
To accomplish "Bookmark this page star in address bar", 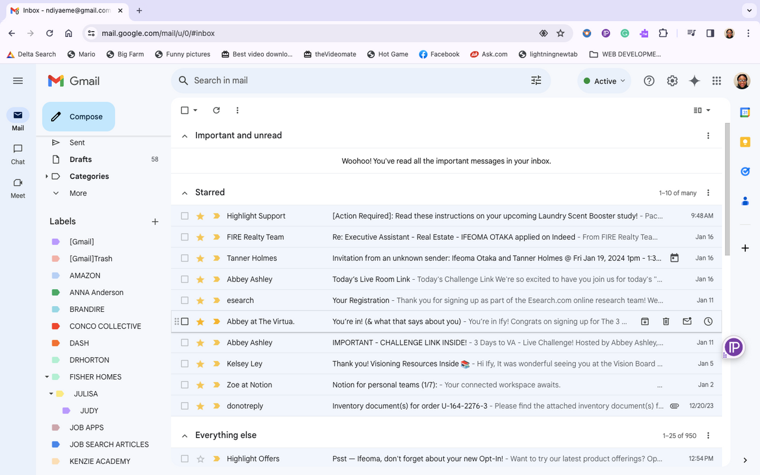I will pyautogui.click(x=561, y=33).
